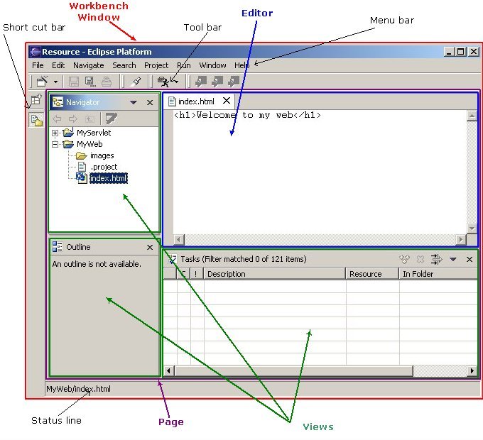Click the Tasks horizontal scrollbar right arrow

pos(472,370)
